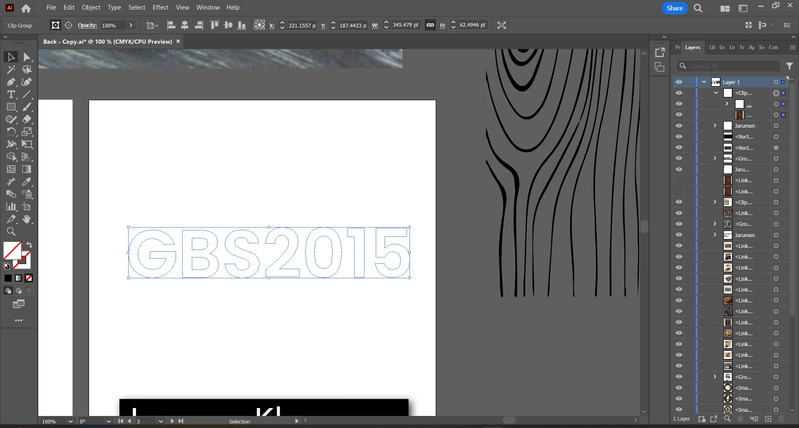Select the Line Segment tool
This screenshot has height=428, width=799.
[27, 94]
